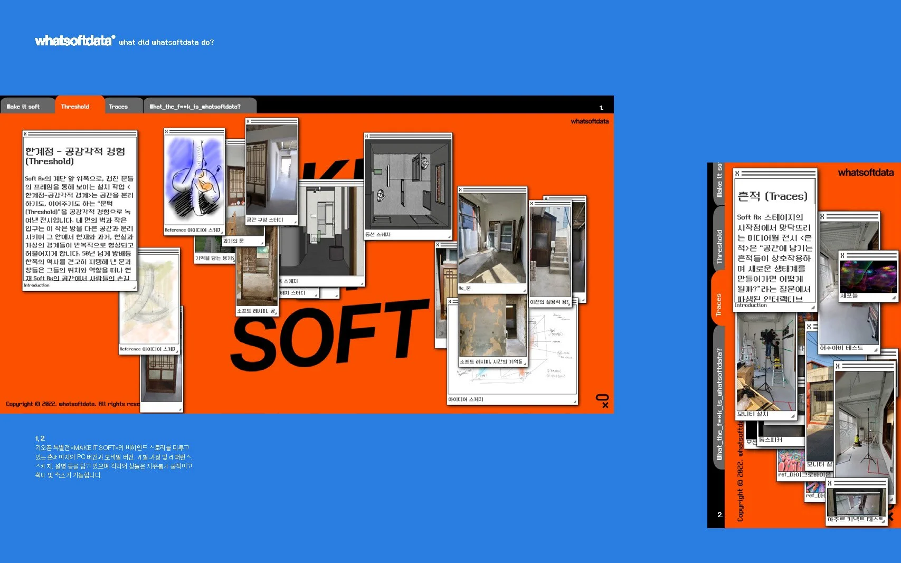Click the '이전의 실용적 용도' caption
This screenshot has width=901, height=563.
point(549,302)
